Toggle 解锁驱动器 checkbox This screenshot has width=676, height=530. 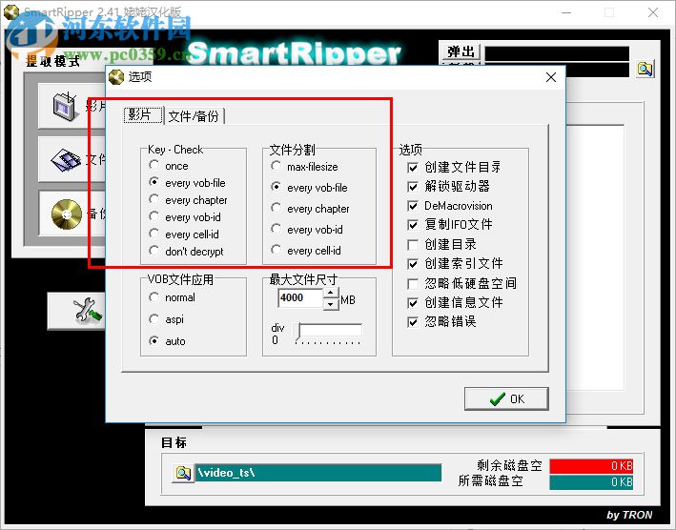(x=413, y=187)
